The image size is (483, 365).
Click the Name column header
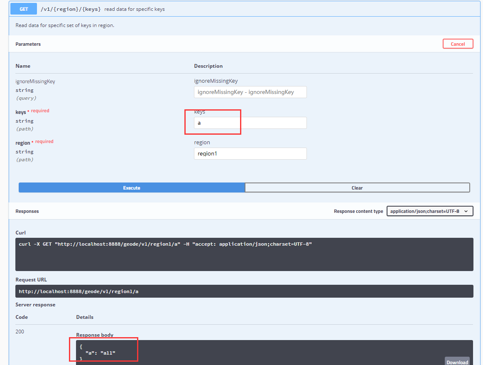click(x=23, y=66)
